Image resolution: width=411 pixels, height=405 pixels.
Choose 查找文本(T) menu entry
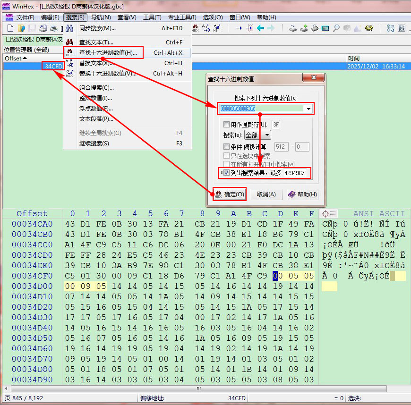[x=128, y=42]
